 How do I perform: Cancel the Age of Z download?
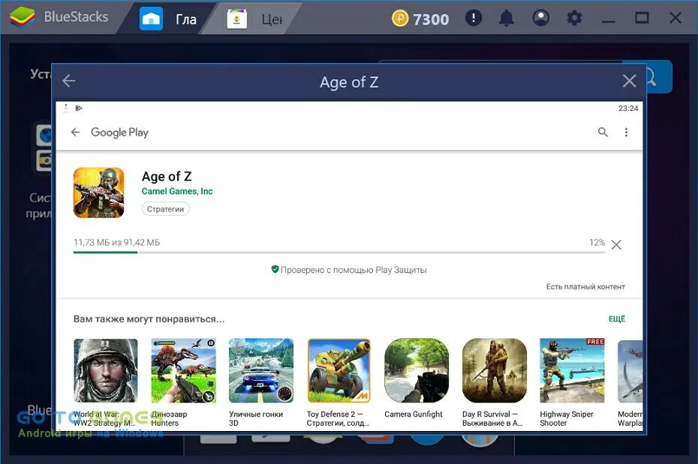[616, 244]
